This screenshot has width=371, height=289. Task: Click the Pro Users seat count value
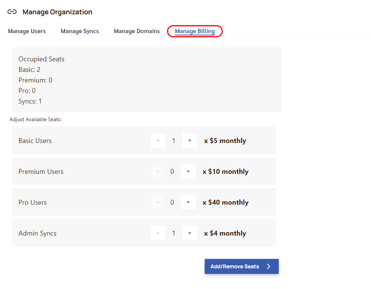(x=172, y=202)
